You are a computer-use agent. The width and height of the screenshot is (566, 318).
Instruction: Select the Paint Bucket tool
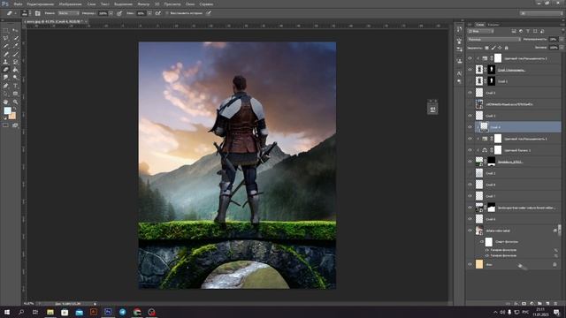[x=15, y=70]
